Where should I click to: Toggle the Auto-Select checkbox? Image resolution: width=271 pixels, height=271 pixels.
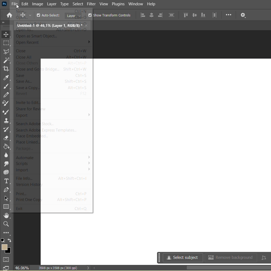pyautogui.click(x=39, y=15)
